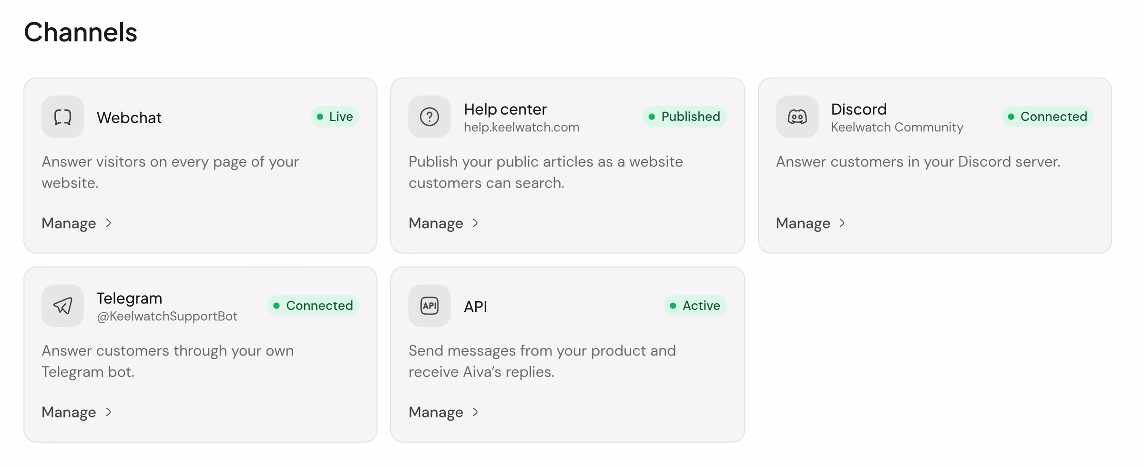Image resolution: width=1144 pixels, height=467 pixels.
Task: Click 'Send messages from your product' description
Action: point(542,361)
